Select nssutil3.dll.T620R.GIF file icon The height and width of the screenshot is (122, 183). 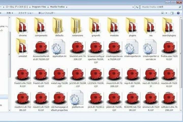coord(41,98)
